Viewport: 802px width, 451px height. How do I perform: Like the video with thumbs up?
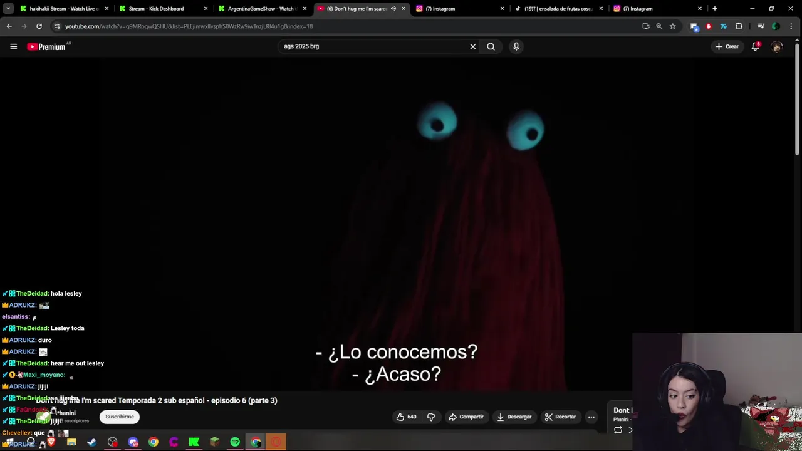[400, 417]
